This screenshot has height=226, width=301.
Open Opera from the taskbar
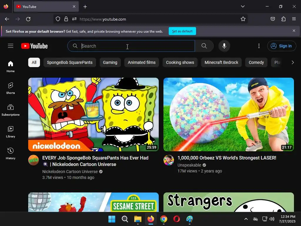point(177,219)
